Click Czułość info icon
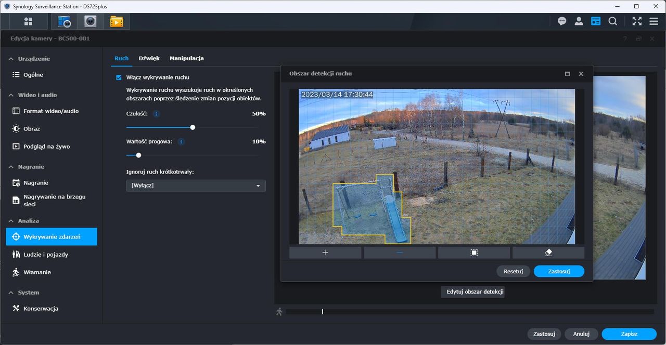This screenshot has height=345, width=666. pyautogui.click(x=157, y=114)
